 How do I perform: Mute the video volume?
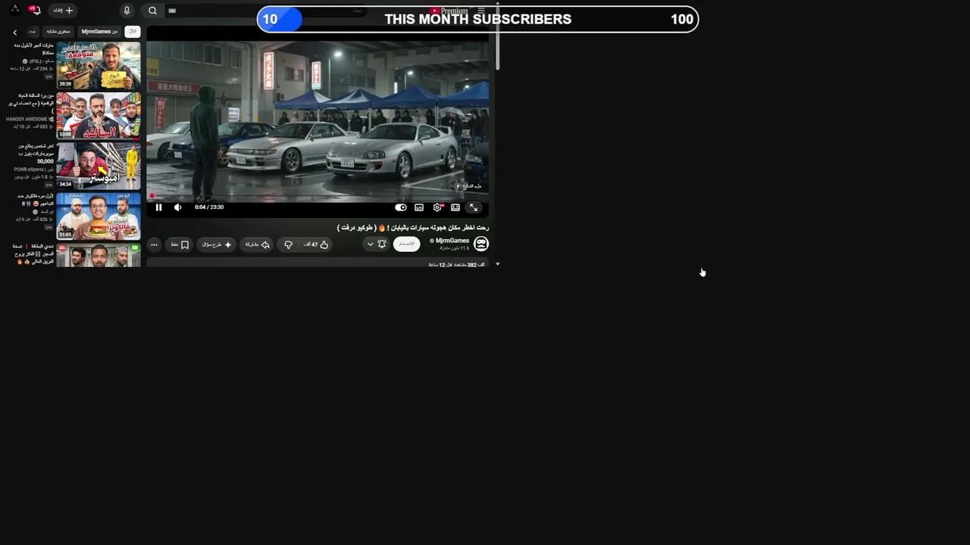[178, 207]
